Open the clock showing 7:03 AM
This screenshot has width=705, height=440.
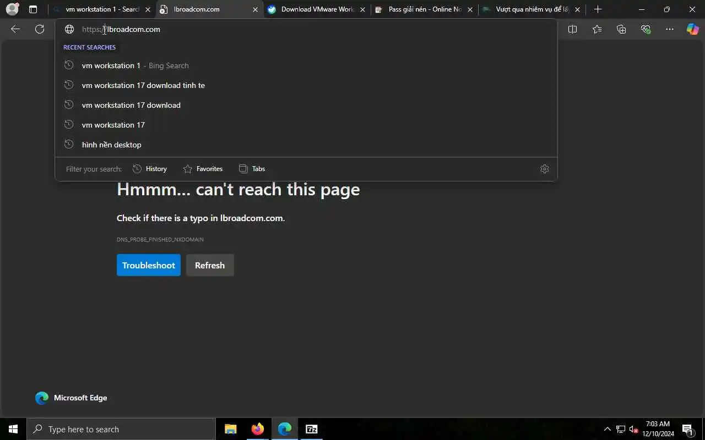[658, 429]
